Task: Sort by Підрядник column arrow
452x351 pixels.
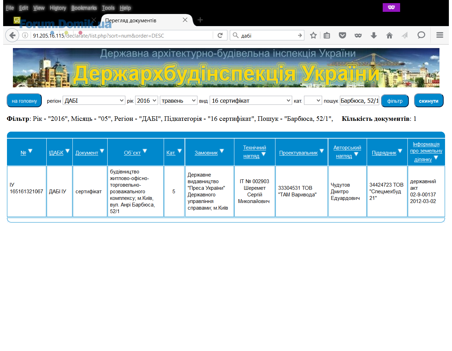Action: pos(400,151)
